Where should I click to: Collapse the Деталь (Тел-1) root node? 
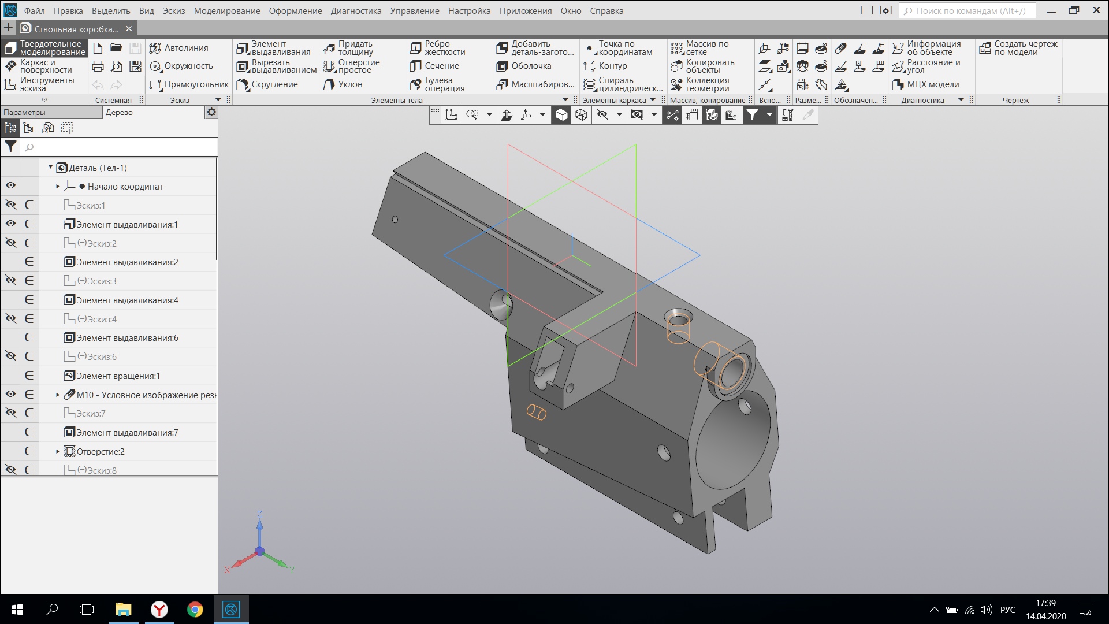(51, 168)
